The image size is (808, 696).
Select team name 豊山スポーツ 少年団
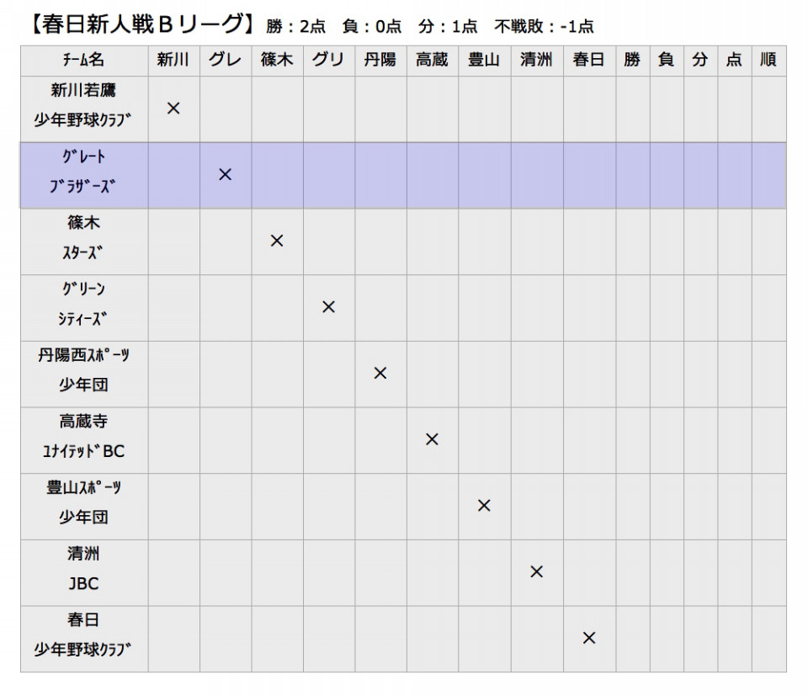[83, 502]
